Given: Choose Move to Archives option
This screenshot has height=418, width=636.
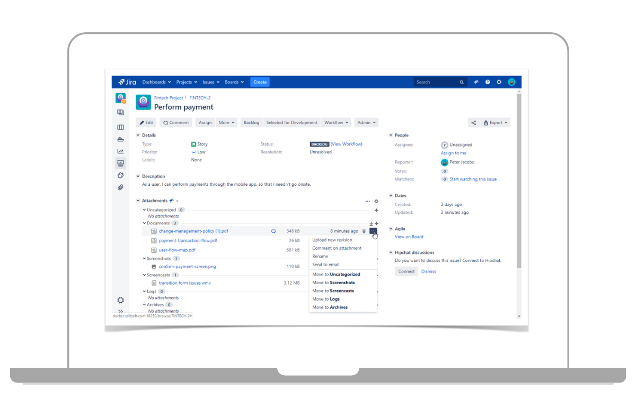Looking at the screenshot, I should 330,307.
